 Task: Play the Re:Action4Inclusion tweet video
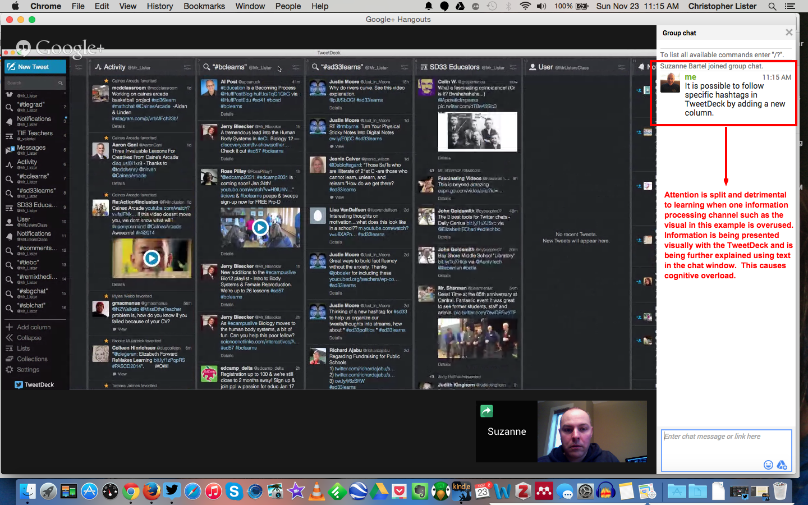click(151, 258)
